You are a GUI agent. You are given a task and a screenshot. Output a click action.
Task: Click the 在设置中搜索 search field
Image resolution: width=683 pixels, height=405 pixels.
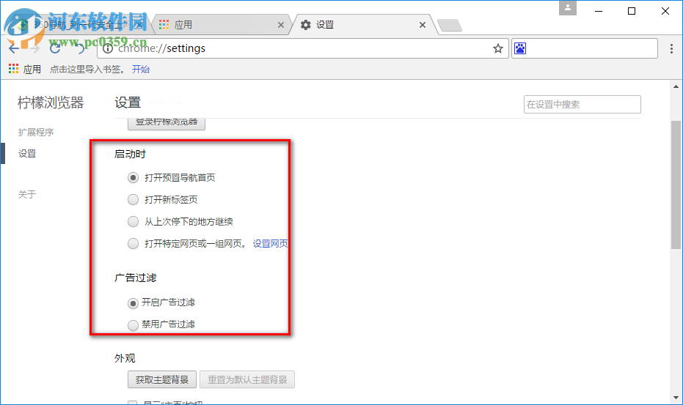tap(582, 105)
